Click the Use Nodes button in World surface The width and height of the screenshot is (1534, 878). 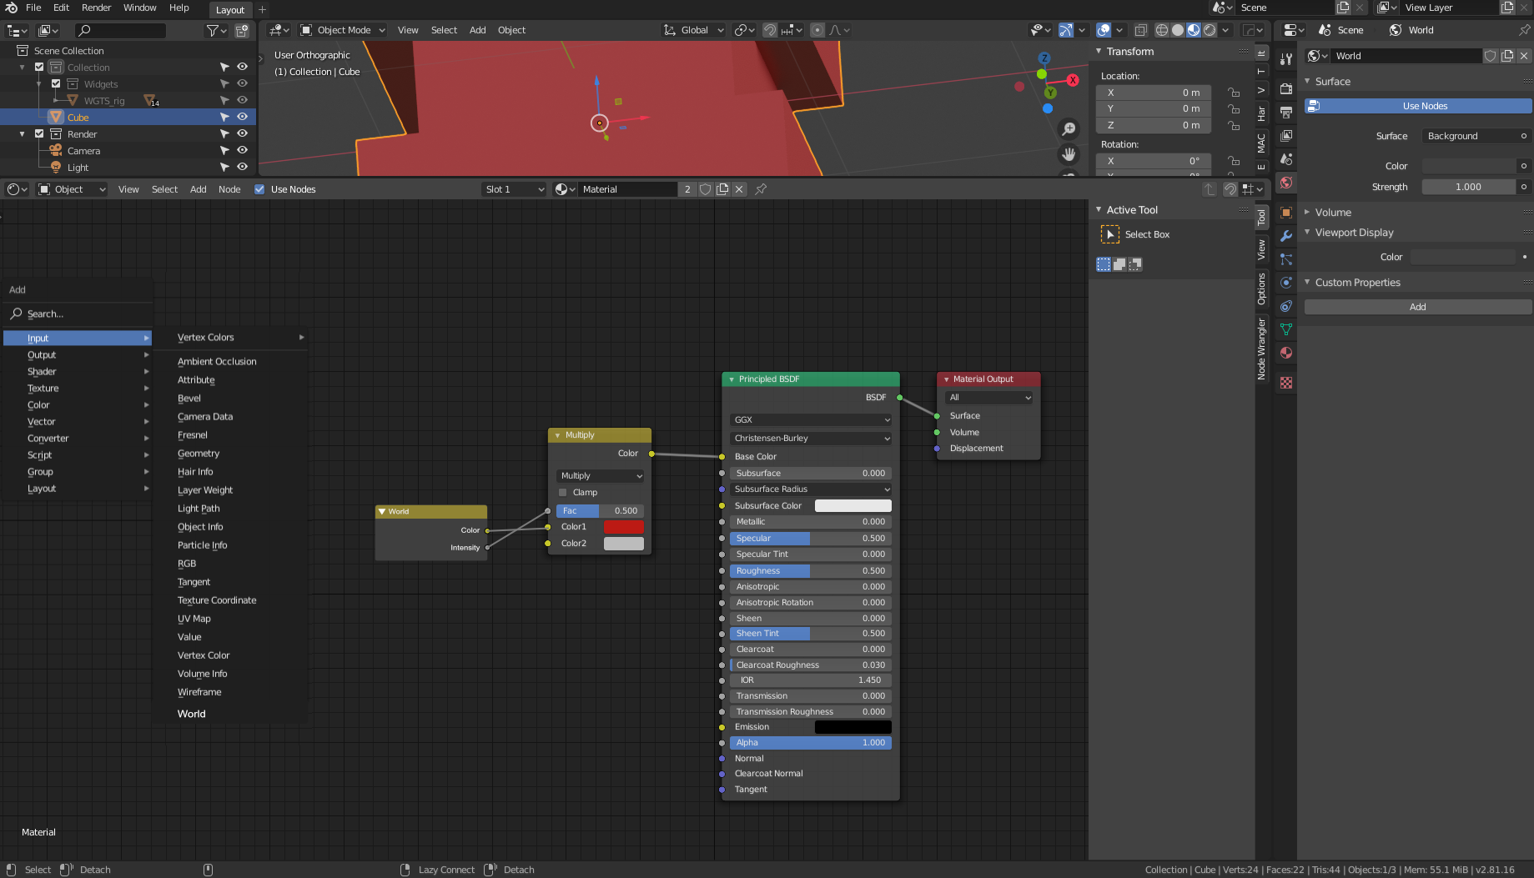pyautogui.click(x=1418, y=106)
